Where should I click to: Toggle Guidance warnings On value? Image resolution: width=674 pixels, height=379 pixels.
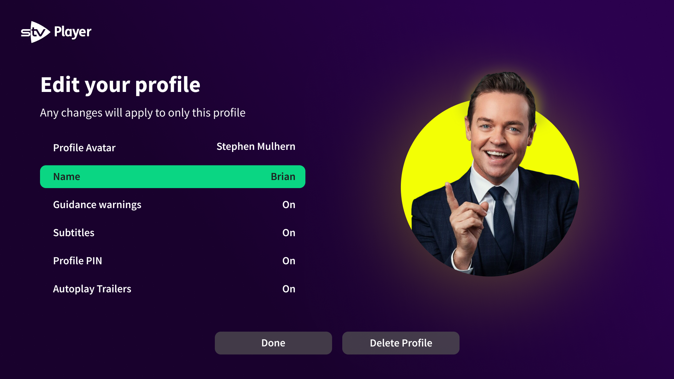pos(289,205)
